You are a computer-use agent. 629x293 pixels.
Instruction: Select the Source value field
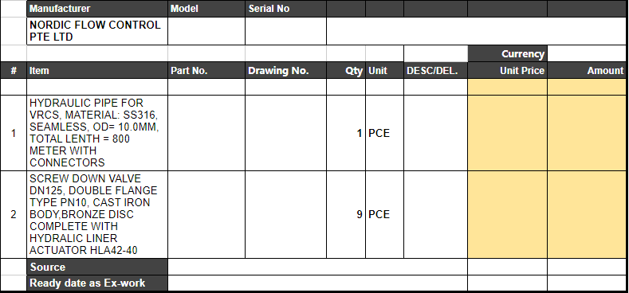coord(317,267)
